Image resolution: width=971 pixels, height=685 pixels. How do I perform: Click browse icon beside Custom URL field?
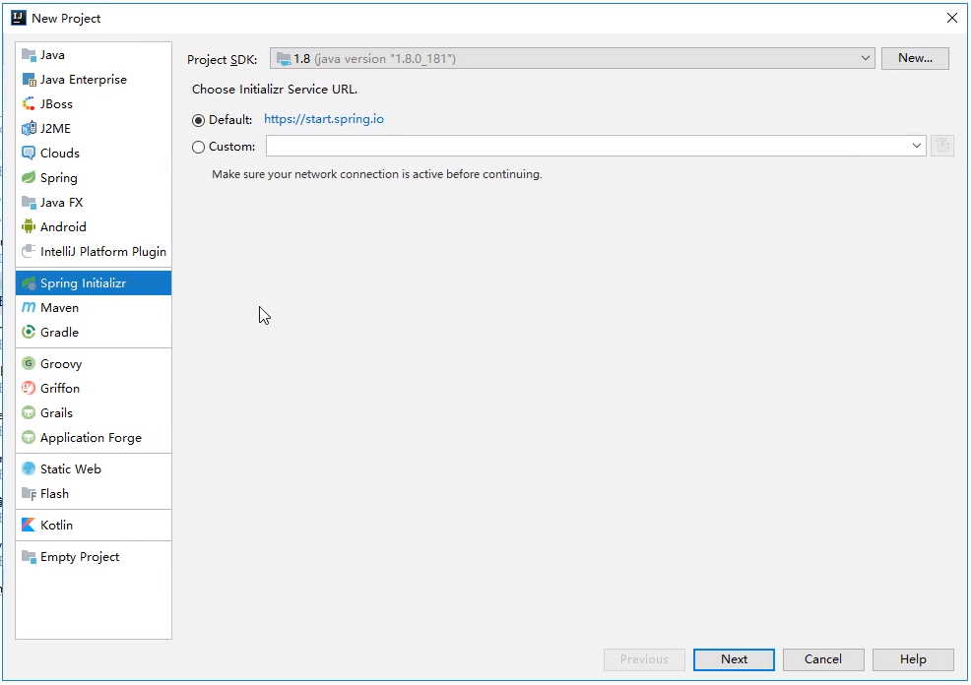click(x=941, y=146)
